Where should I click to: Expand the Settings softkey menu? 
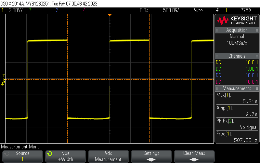[151, 156]
